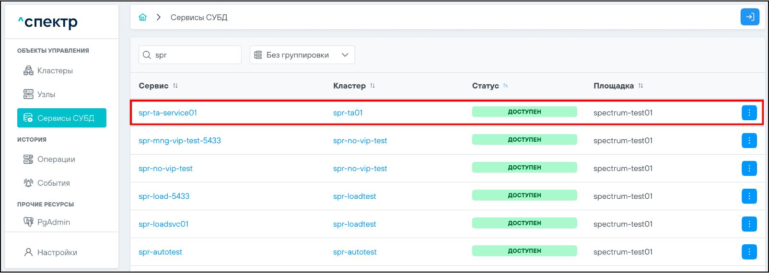Open the spr-ta01 cluster link

[348, 113]
